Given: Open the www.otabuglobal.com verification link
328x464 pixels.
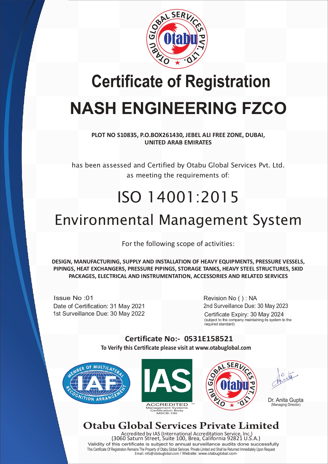Looking at the screenshot, I should 223,348.
